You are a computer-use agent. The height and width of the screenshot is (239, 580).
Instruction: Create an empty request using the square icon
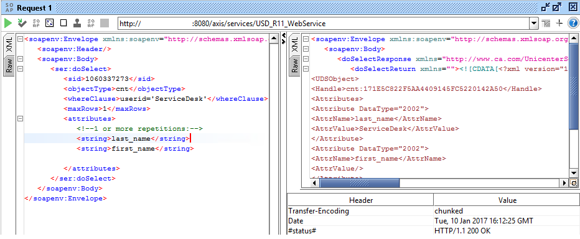pyautogui.click(x=63, y=23)
